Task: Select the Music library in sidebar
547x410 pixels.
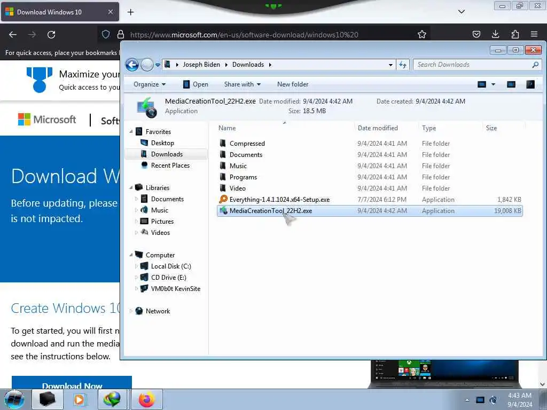Action: pos(159,210)
